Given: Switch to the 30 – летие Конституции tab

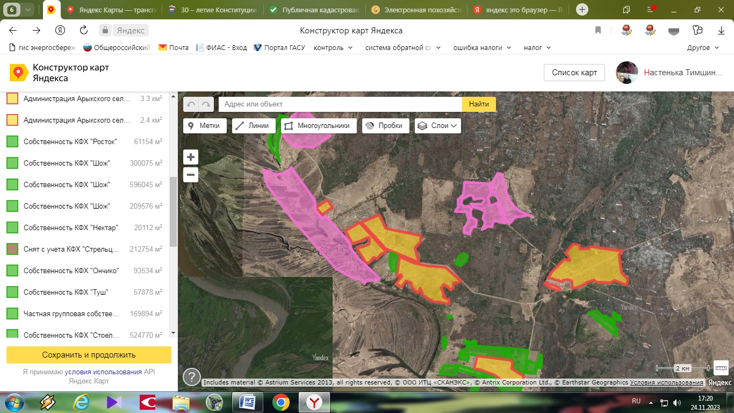Looking at the screenshot, I should coord(213,10).
